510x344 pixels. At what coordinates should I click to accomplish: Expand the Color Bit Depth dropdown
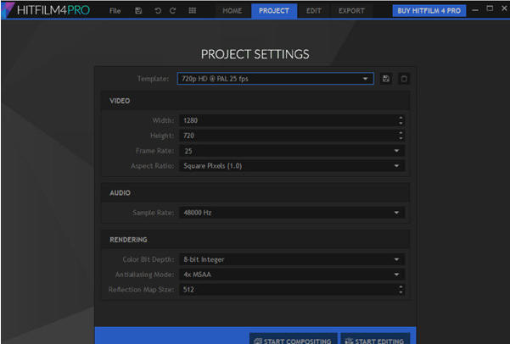[289, 259]
